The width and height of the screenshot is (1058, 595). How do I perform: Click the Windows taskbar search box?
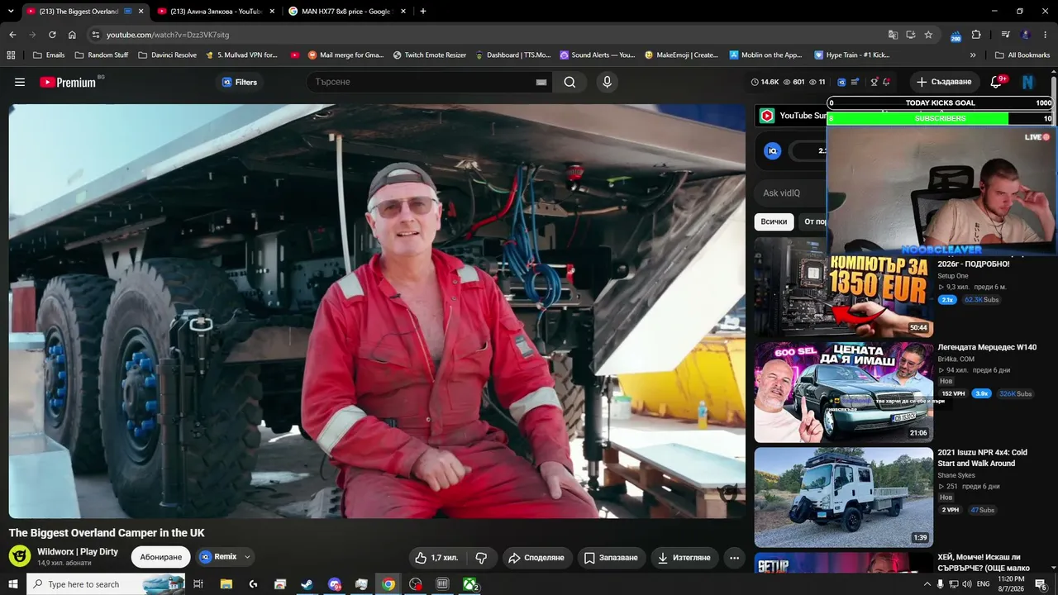click(x=106, y=584)
